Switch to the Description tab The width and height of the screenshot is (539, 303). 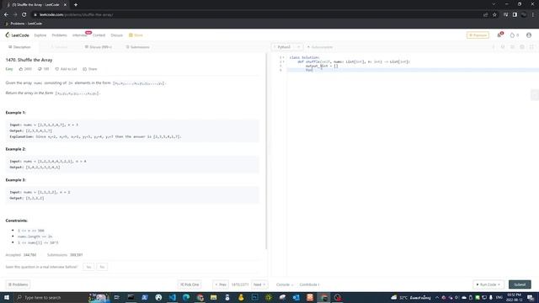[19, 47]
